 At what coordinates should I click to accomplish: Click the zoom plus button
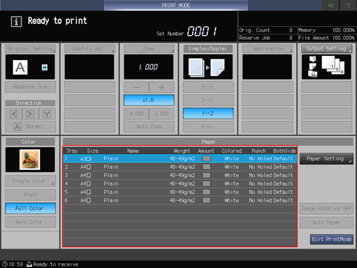(x=162, y=88)
